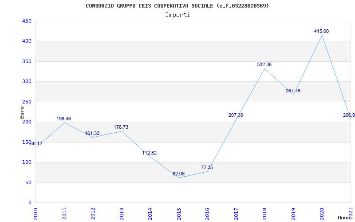Click the y-axis value 200
The image size is (355, 222).
pos(27,122)
